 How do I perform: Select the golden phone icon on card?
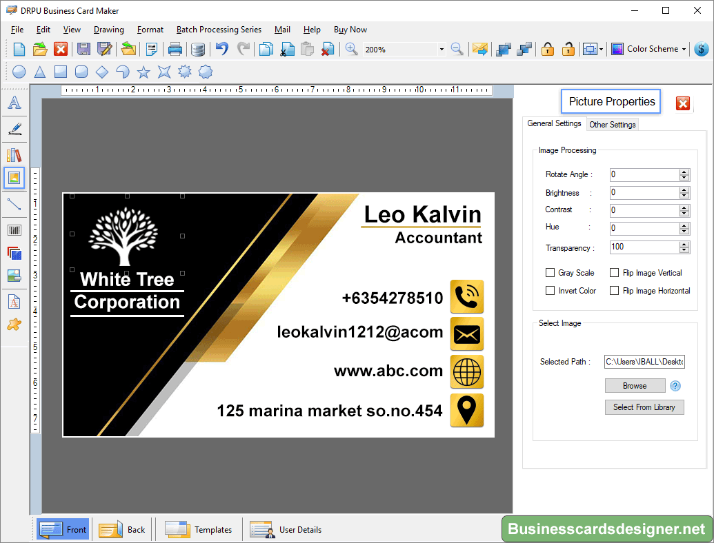tap(467, 296)
